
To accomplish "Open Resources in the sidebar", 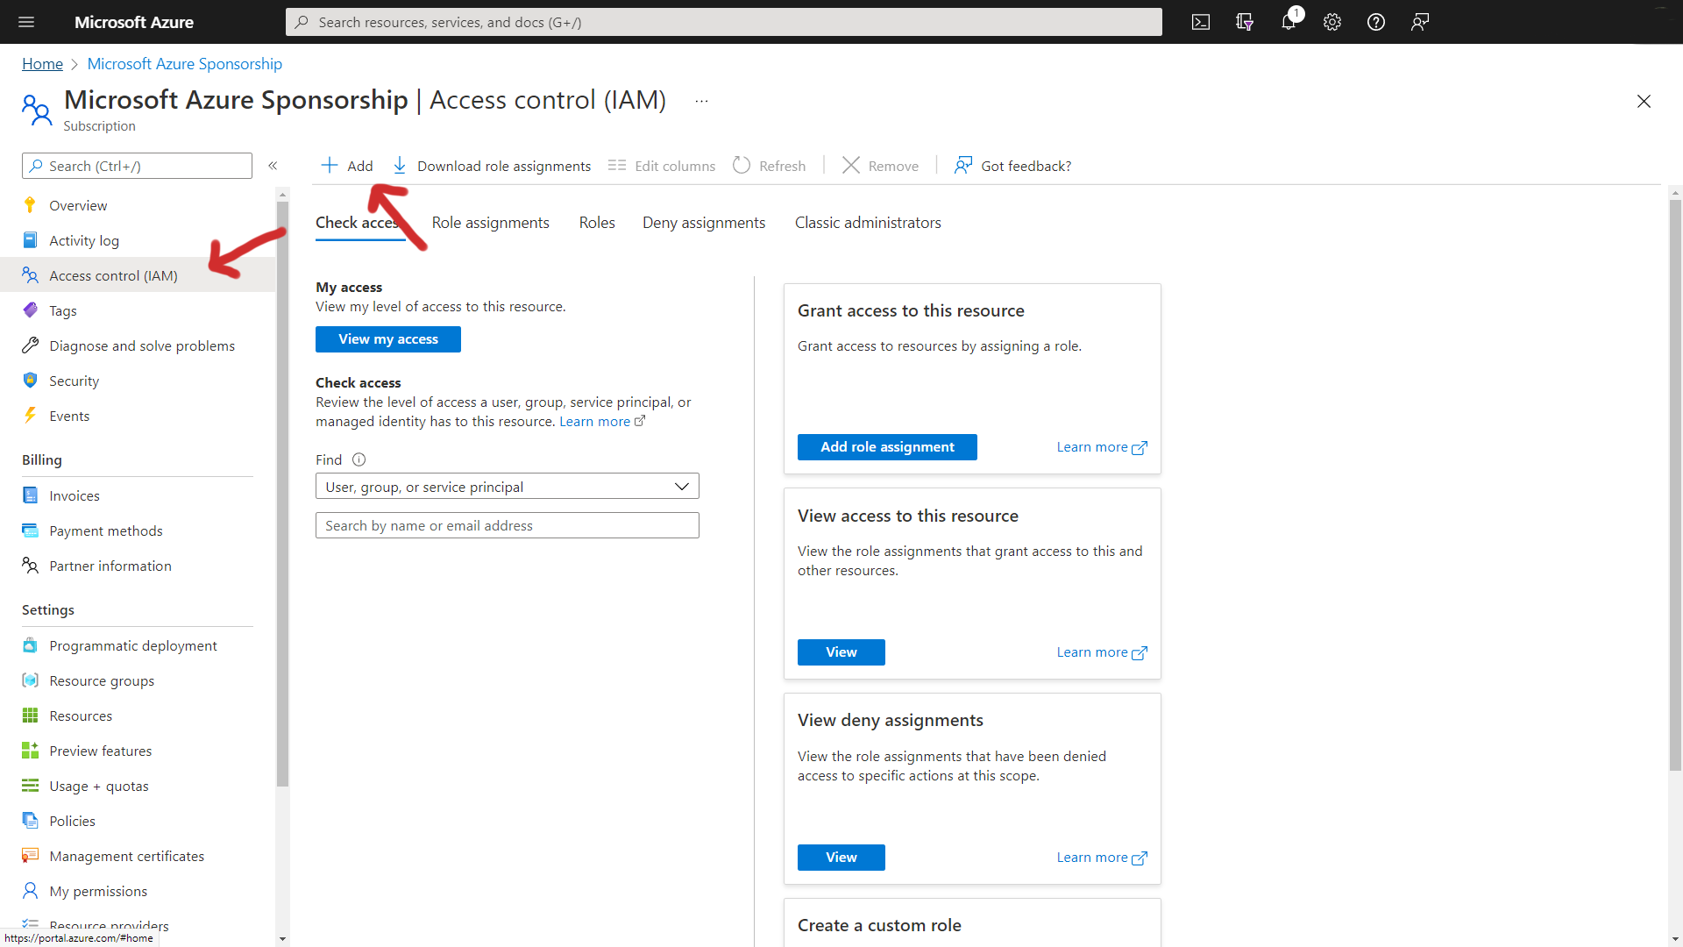I will pyautogui.click(x=138, y=716).
